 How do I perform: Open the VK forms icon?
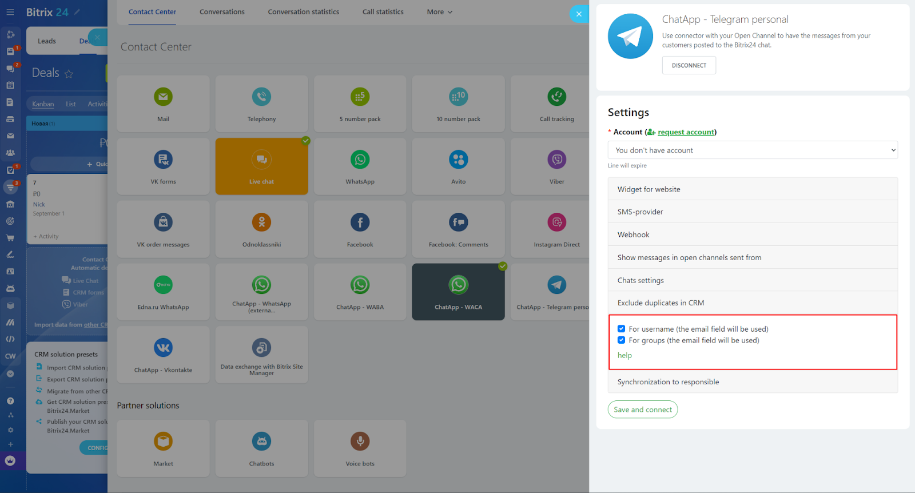pyautogui.click(x=163, y=160)
